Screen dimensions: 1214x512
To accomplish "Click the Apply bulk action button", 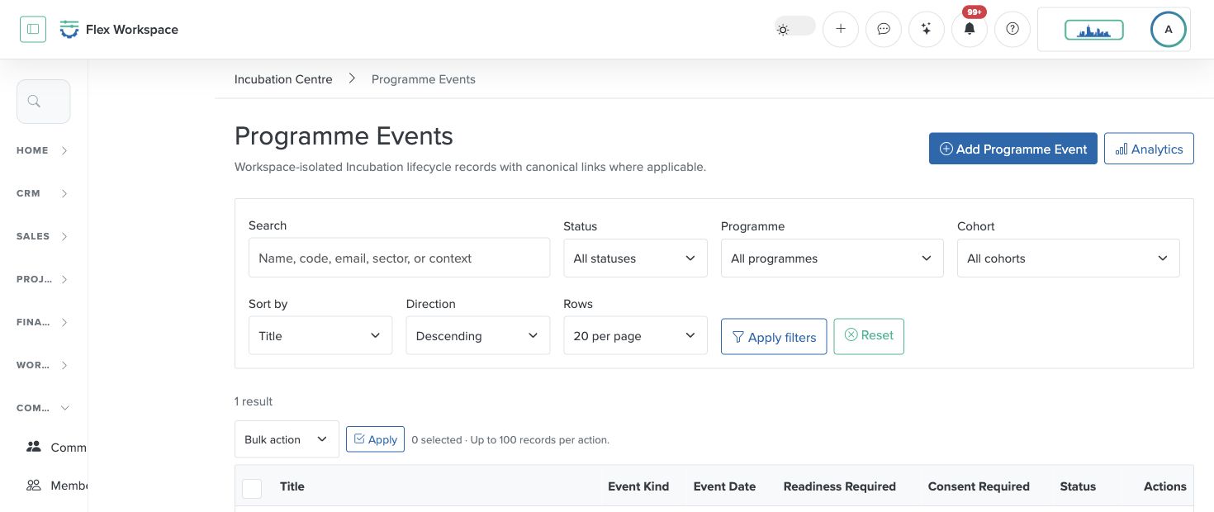I will tap(375, 439).
